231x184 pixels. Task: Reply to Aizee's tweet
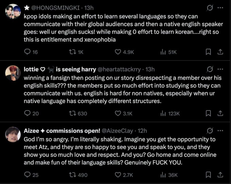(28, 175)
